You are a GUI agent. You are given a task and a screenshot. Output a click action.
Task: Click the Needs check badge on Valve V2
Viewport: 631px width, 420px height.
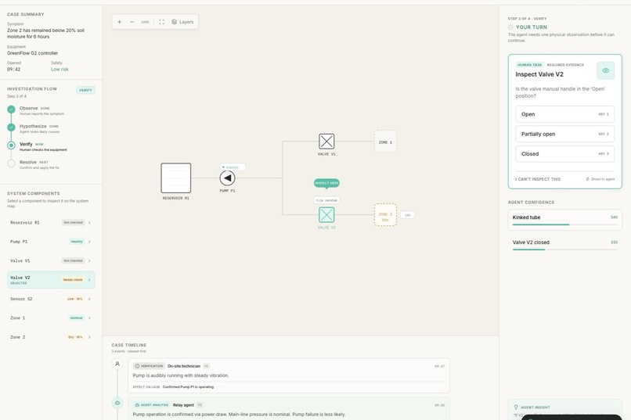coord(73,280)
